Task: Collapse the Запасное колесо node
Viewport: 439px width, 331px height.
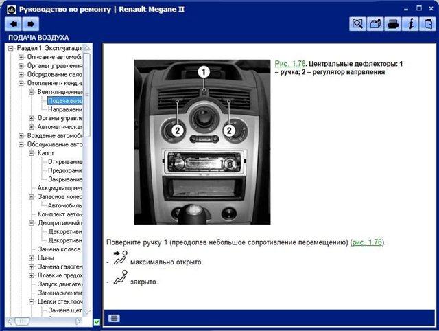Action: tap(32, 197)
